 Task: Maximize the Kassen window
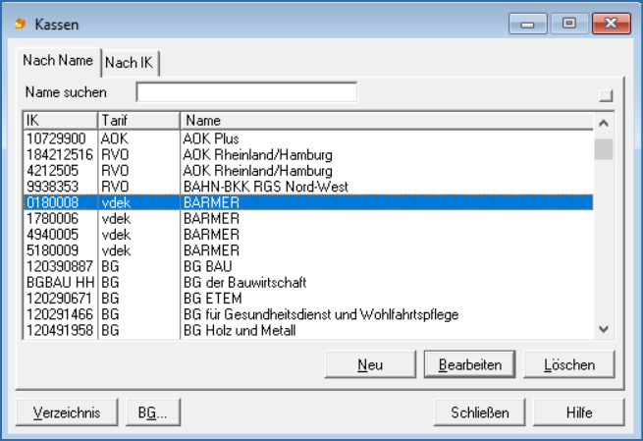click(569, 24)
